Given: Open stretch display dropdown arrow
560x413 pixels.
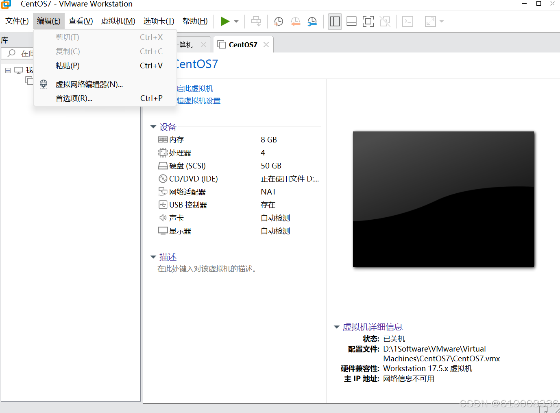Looking at the screenshot, I should tap(442, 22).
